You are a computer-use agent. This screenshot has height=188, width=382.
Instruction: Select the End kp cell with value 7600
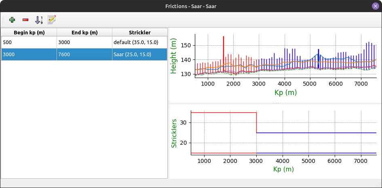coord(84,54)
